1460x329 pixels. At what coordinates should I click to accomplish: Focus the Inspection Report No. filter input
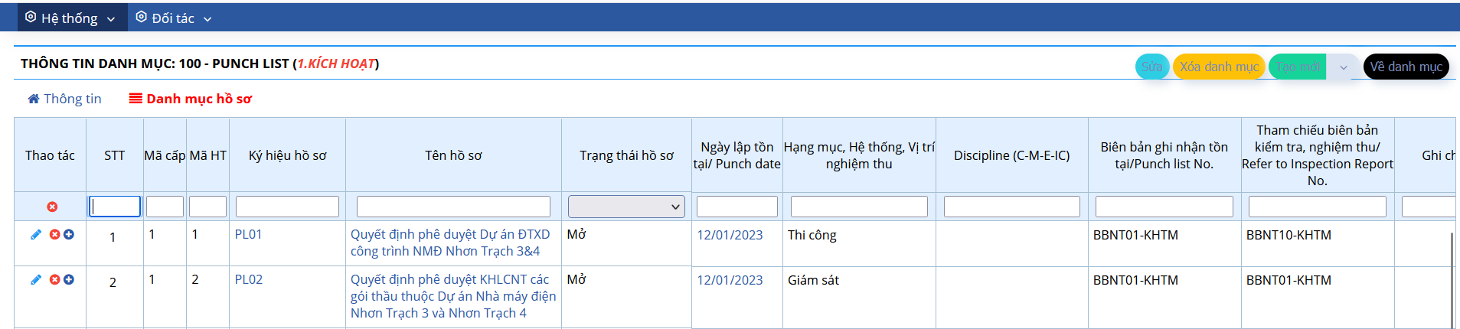coord(1317,207)
